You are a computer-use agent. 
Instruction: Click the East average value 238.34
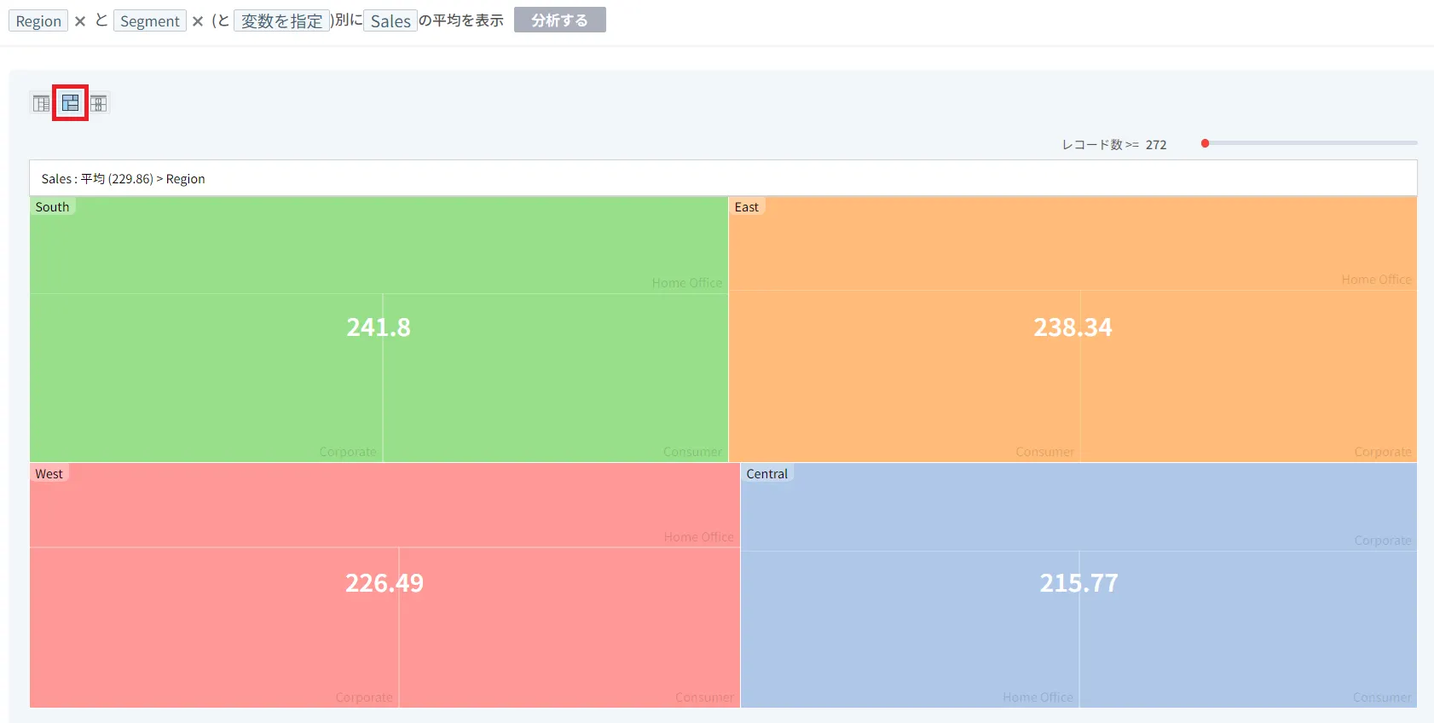coord(1073,327)
